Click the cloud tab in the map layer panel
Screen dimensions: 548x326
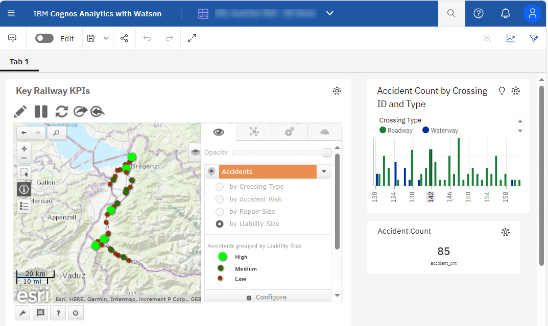click(x=324, y=132)
